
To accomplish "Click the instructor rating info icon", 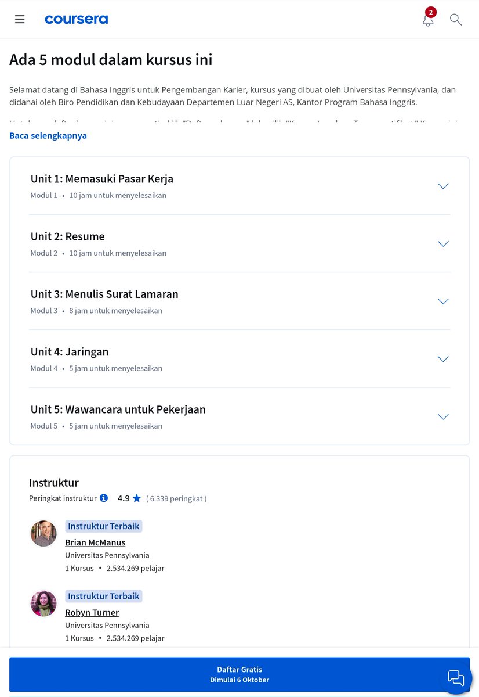I will click(x=104, y=498).
